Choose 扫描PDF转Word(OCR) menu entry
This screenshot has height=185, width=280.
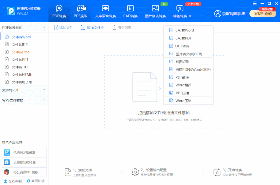[x=188, y=70]
